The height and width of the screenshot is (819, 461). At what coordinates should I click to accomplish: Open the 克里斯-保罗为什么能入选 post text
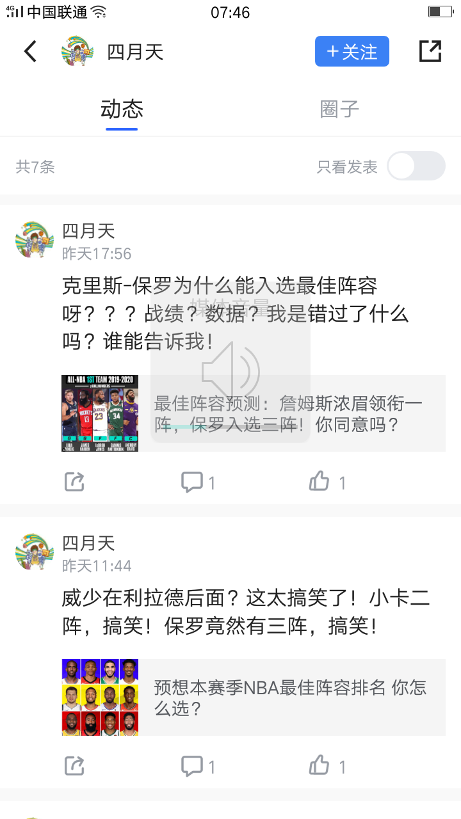coord(236,314)
